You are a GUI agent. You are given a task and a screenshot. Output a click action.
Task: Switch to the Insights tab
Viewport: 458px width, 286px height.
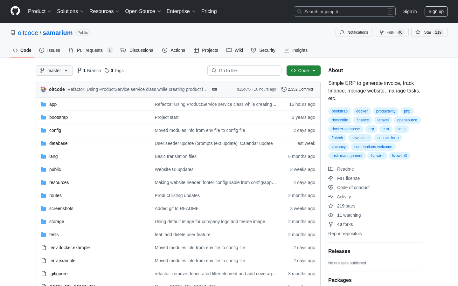295,50
